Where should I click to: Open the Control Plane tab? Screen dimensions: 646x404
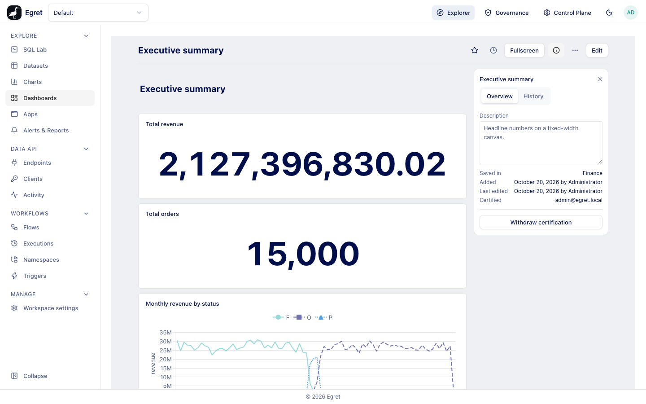pos(567,13)
